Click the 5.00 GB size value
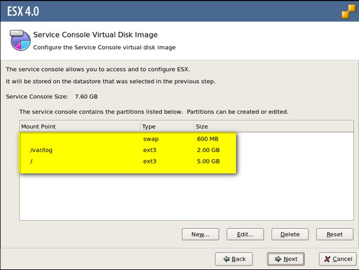 point(208,161)
